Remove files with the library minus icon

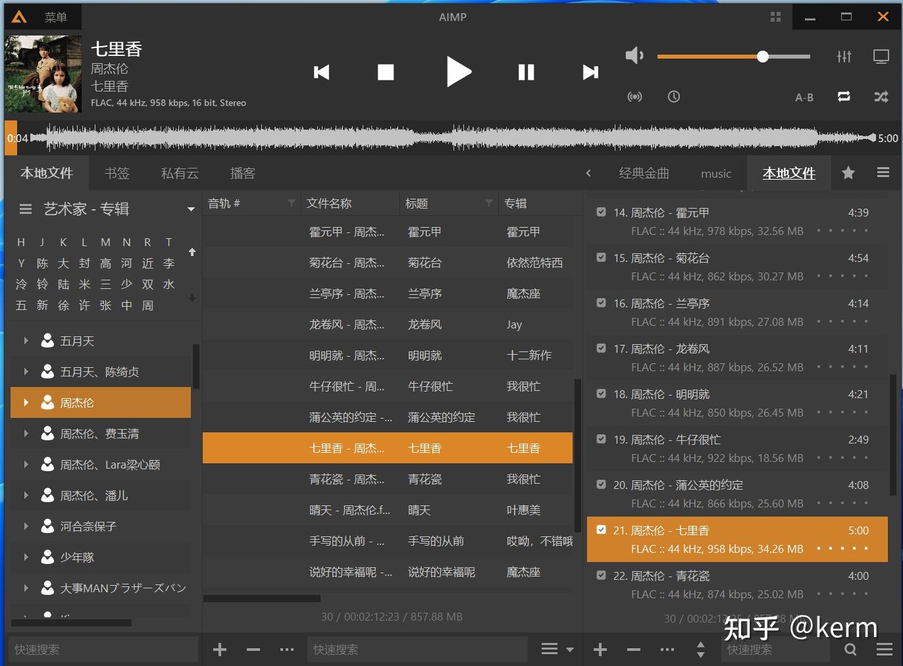pos(253,650)
